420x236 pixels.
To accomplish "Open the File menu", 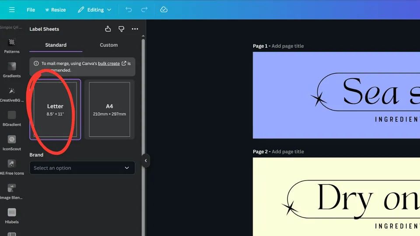I will pos(31,10).
